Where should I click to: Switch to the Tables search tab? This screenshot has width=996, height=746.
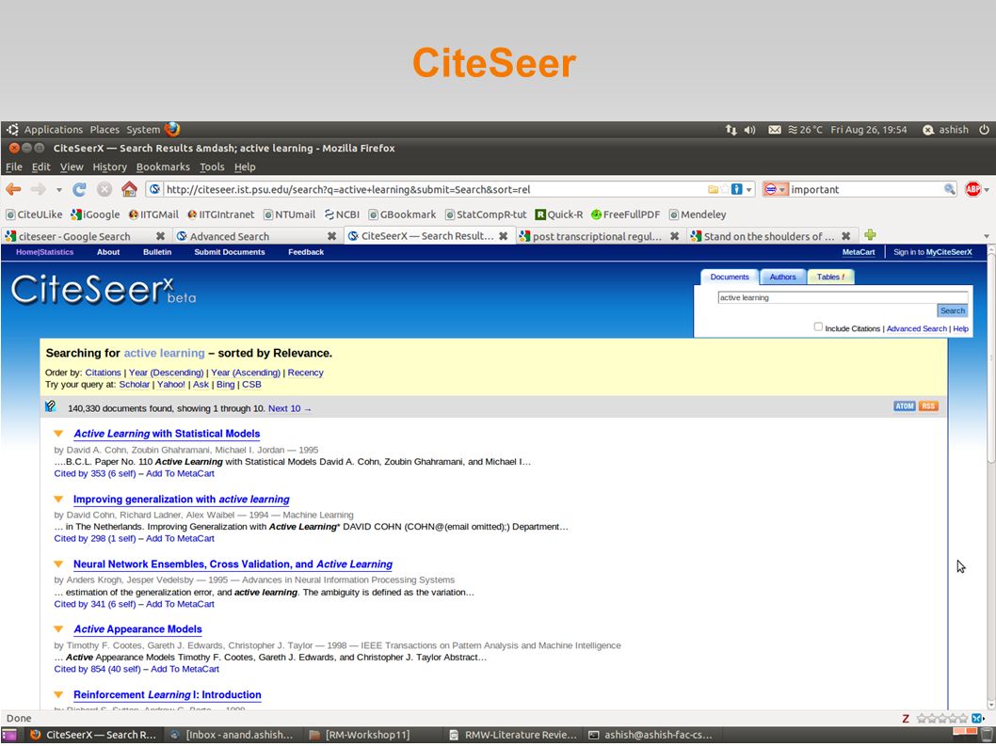click(x=830, y=277)
